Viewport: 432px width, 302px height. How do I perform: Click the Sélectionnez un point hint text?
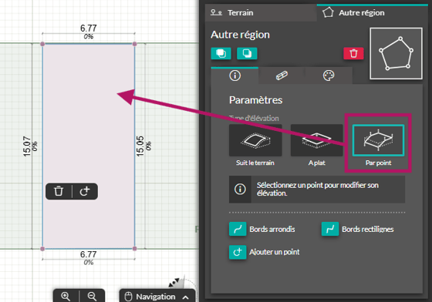click(318, 190)
